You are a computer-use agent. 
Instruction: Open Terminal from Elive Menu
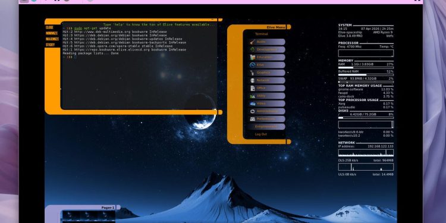pyautogui.click(x=261, y=34)
